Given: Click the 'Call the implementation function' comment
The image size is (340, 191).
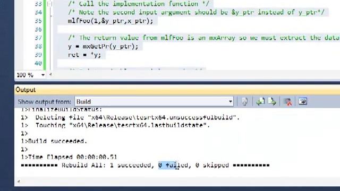Looking at the screenshot, I should 139,4.
